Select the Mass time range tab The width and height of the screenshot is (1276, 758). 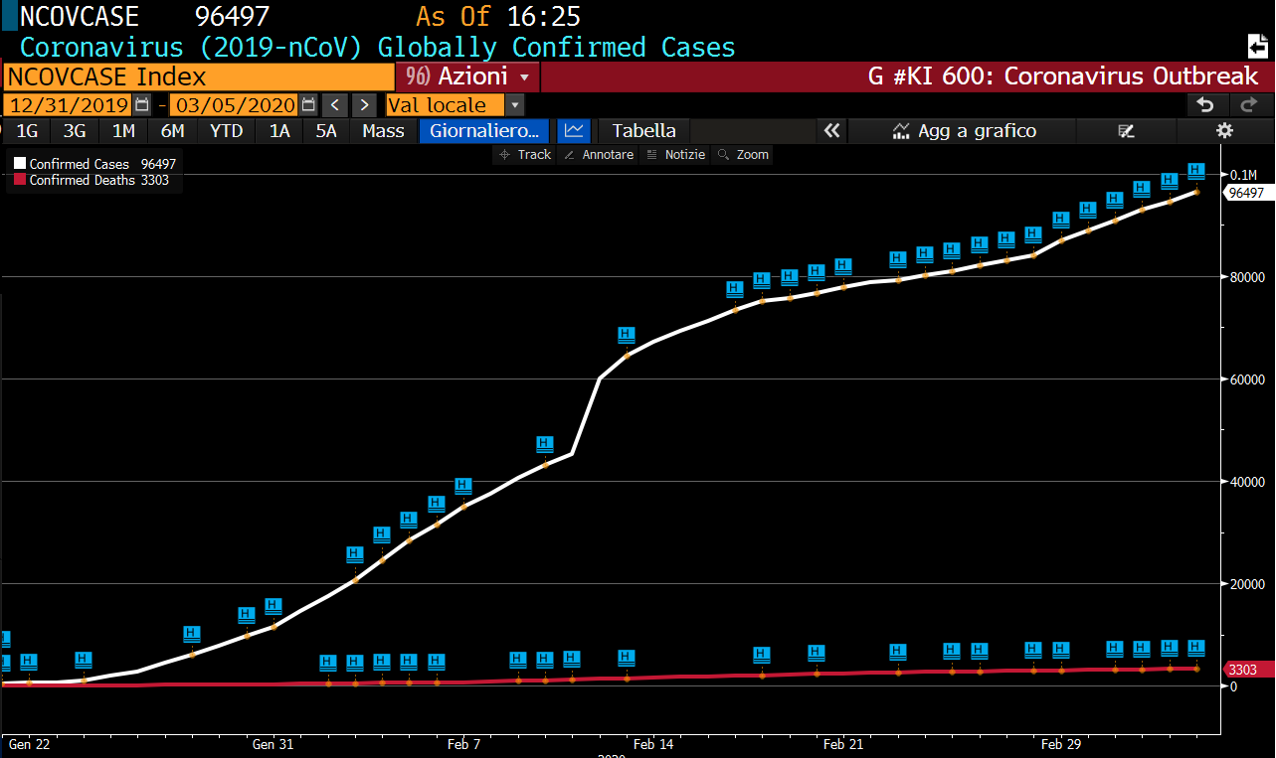[383, 130]
